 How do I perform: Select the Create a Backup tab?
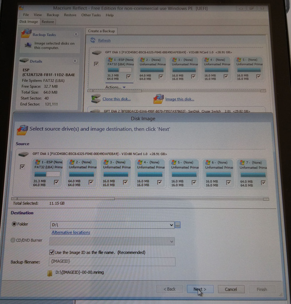101,31
